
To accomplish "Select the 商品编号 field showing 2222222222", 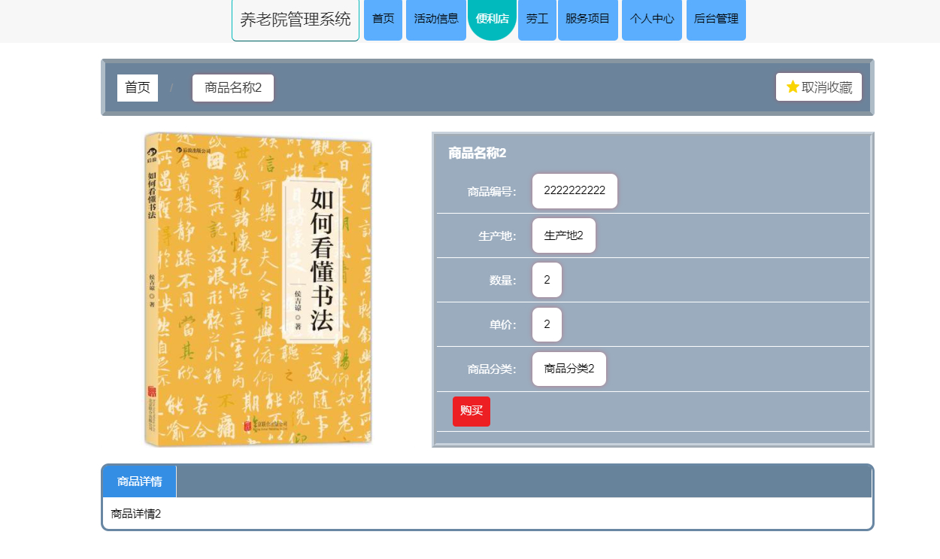I will (575, 190).
